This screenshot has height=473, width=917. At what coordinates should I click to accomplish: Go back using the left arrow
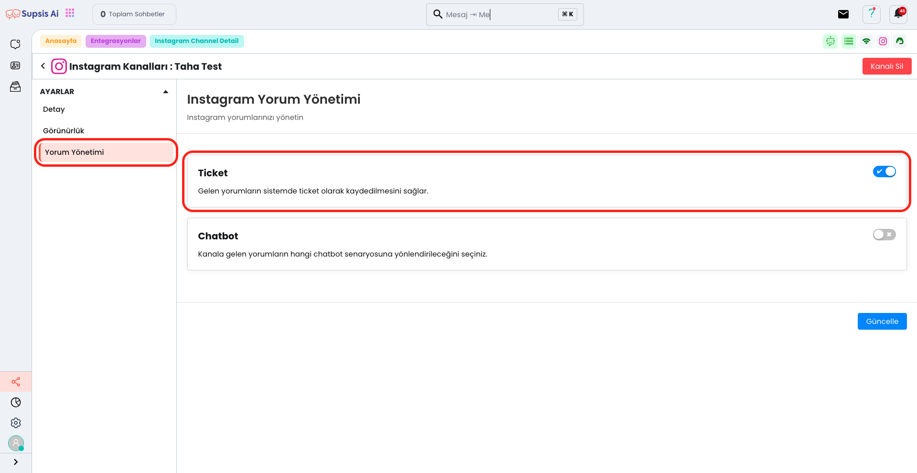[43, 66]
